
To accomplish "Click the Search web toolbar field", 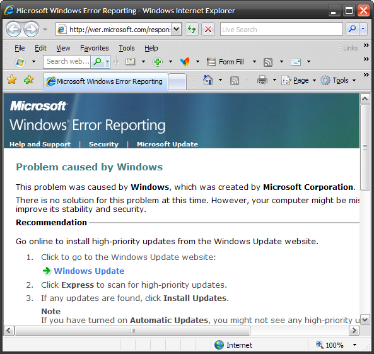I will [67, 62].
